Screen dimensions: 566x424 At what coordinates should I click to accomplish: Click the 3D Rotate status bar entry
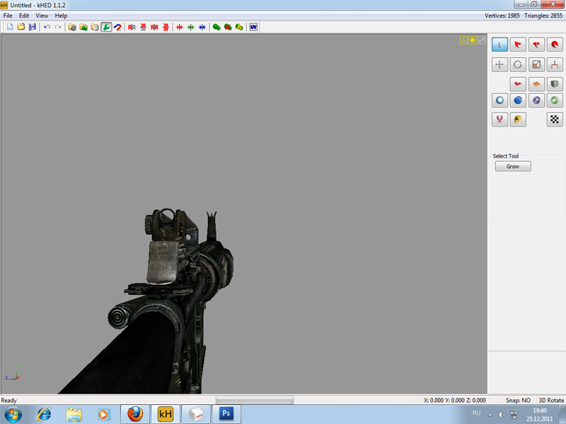coord(551,400)
